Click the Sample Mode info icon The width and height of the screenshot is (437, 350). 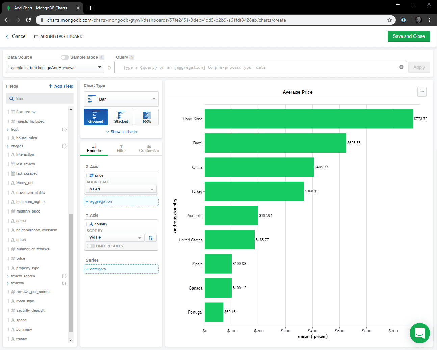tap(102, 57)
